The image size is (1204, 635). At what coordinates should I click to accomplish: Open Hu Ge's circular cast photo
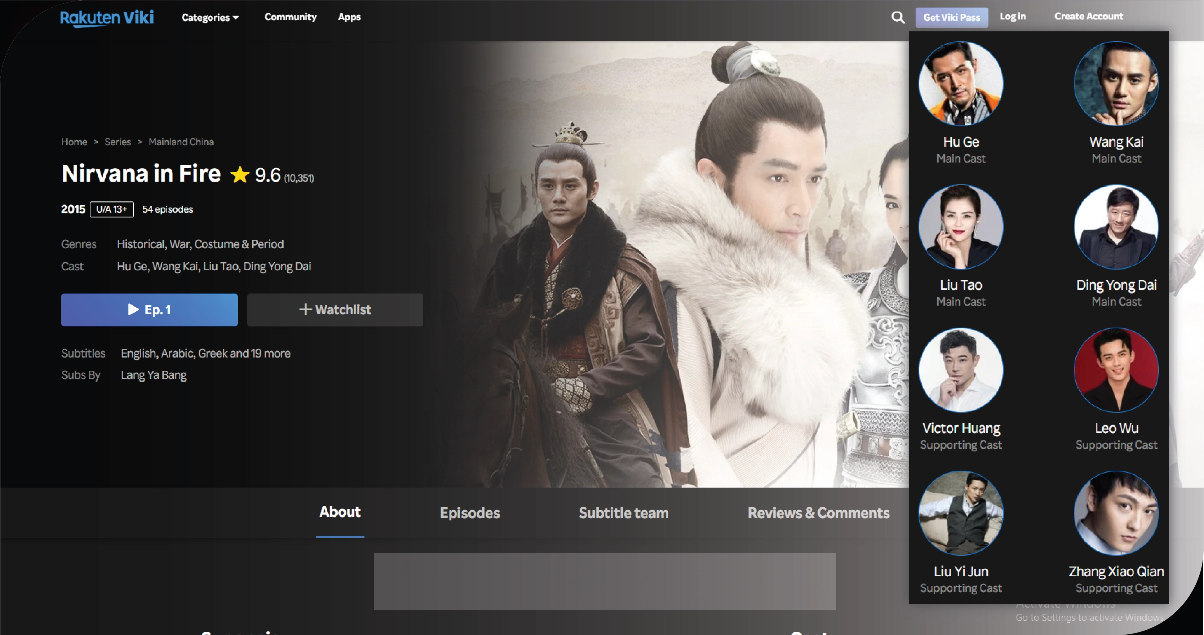[960, 84]
